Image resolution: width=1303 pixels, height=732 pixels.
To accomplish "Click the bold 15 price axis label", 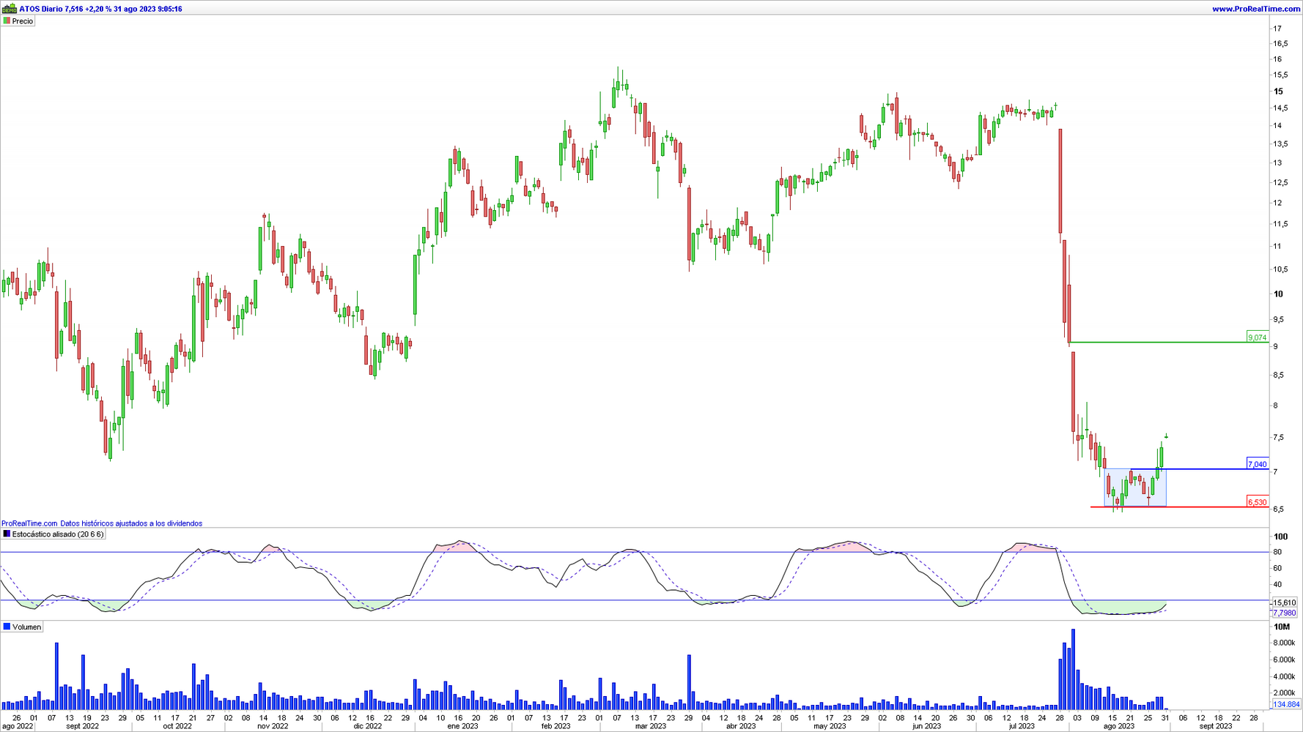I will coord(1278,91).
